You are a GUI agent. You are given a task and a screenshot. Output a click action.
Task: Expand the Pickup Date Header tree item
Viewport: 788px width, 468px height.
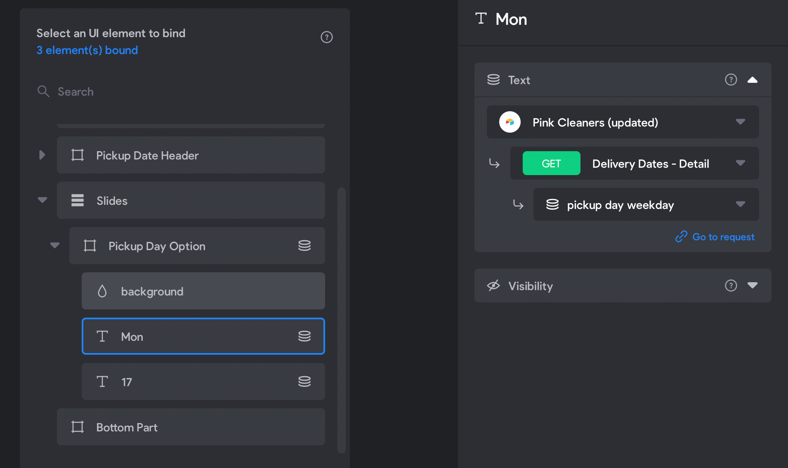click(42, 155)
